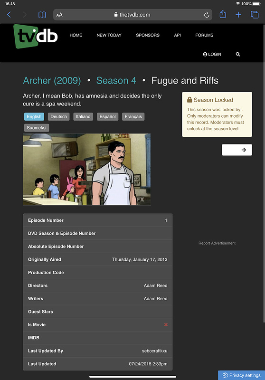Image resolution: width=265 pixels, height=380 pixels.
Task: Click the LOGIN link
Action: (212, 54)
